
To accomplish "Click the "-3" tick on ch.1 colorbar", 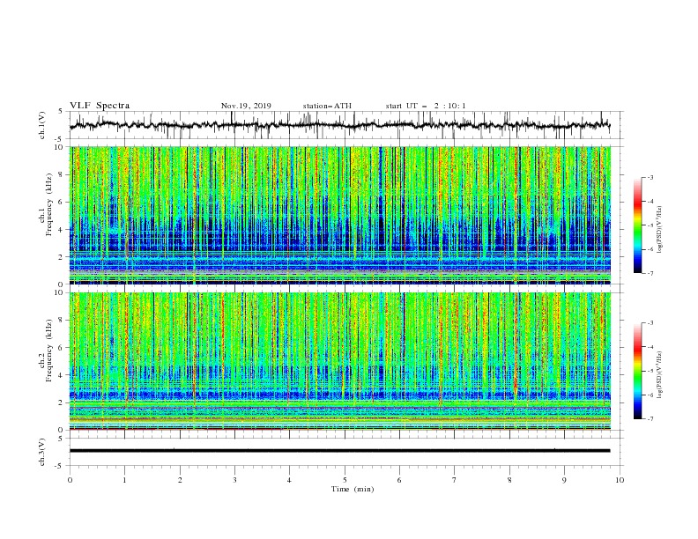I will (x=650, y=177).
